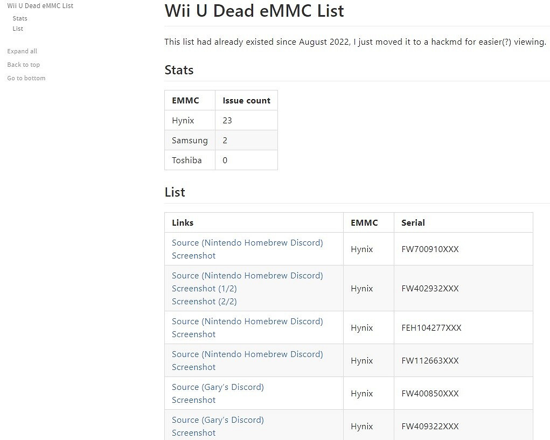This screenshot has height=440, width=550.
Task: View Screenshot link in the FEH104277XXX row
Action: pyautogui.click(x=193, y=334)
